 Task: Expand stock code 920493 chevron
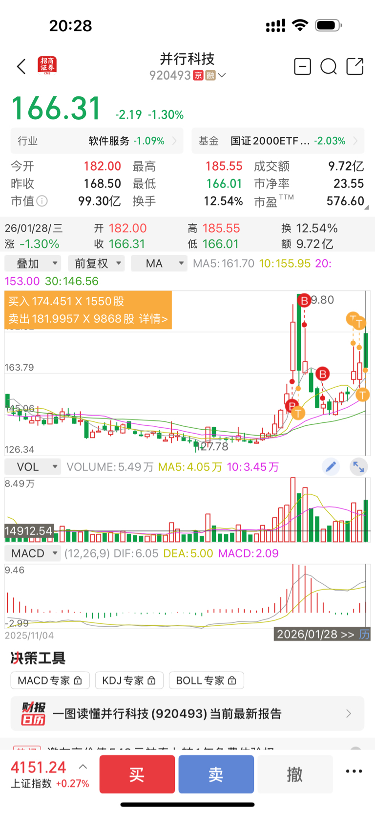(x=222, y=75)
